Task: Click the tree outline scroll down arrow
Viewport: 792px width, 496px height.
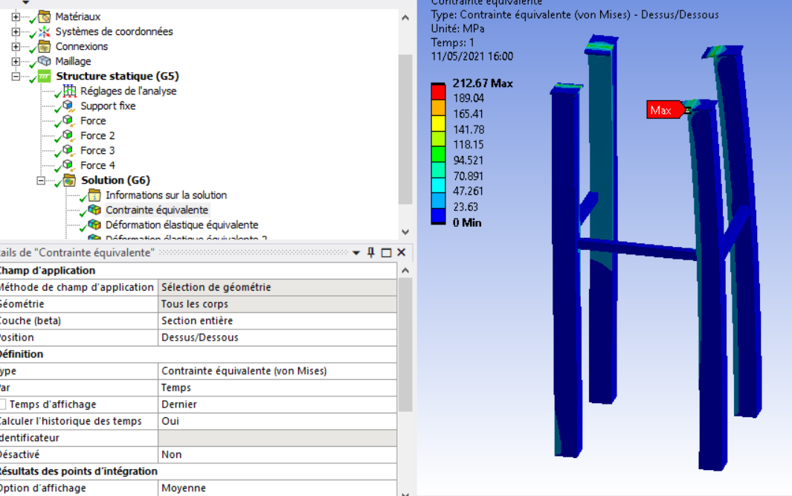Action: tap(405, 232)
